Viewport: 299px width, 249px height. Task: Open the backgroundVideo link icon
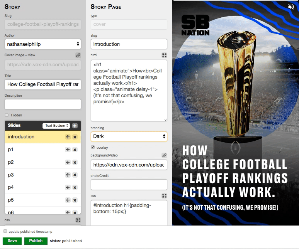(x=164, y=155)
